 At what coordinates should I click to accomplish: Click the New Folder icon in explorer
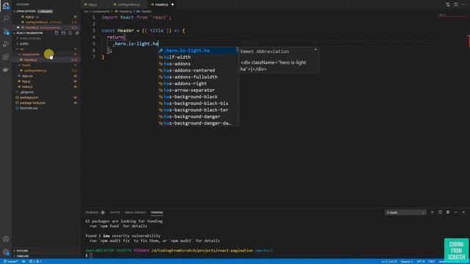tap(63, 33)
